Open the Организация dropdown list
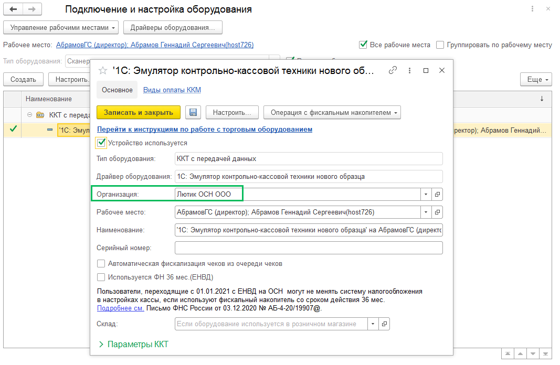Image resolution: width=560 pixels, height=365 pixels. point(425,195)
